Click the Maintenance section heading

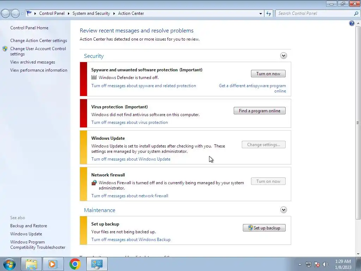tap(99, 210)
